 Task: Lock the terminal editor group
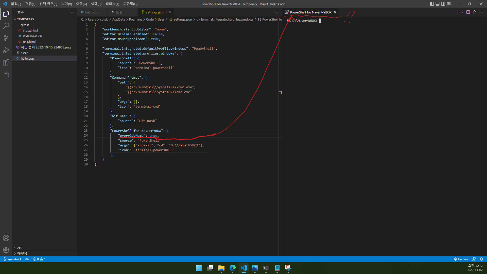(475, 12)
